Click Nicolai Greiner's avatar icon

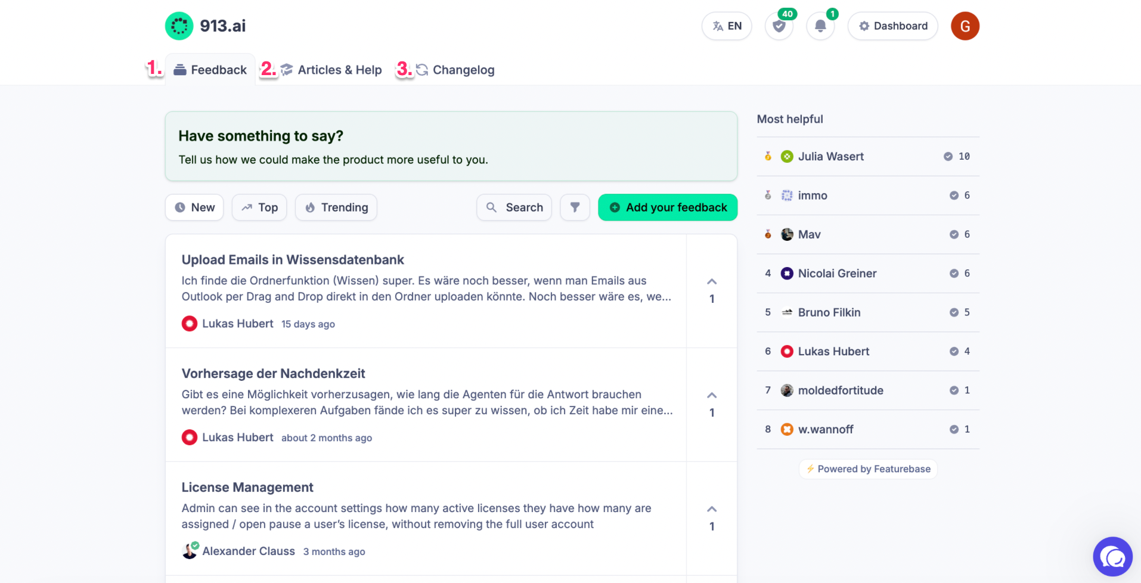(x=787, y=274)
